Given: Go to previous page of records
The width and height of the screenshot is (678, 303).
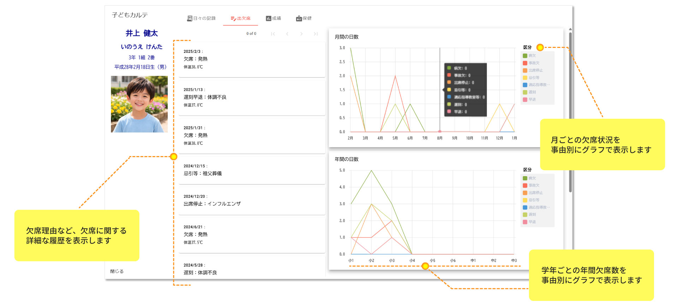Looking at the screenshot, I should [287, 34].
